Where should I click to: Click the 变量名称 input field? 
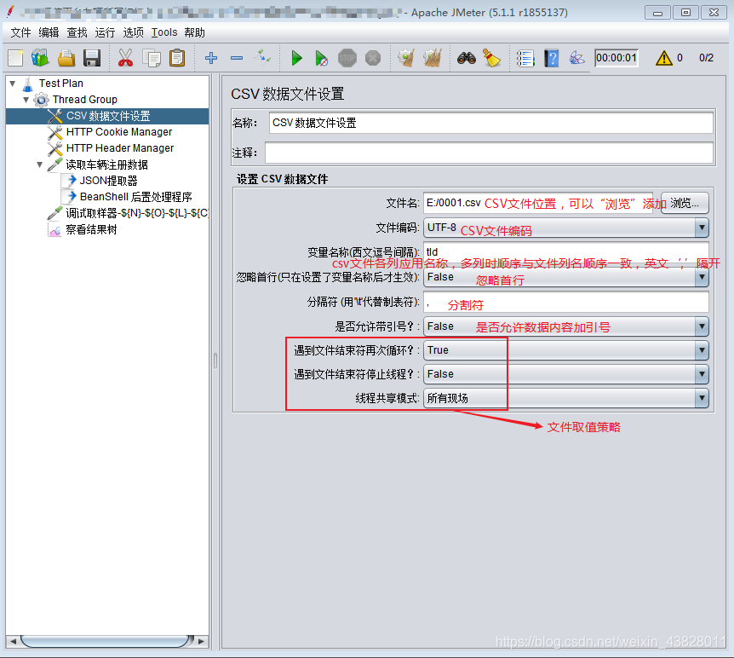point(565,252)
